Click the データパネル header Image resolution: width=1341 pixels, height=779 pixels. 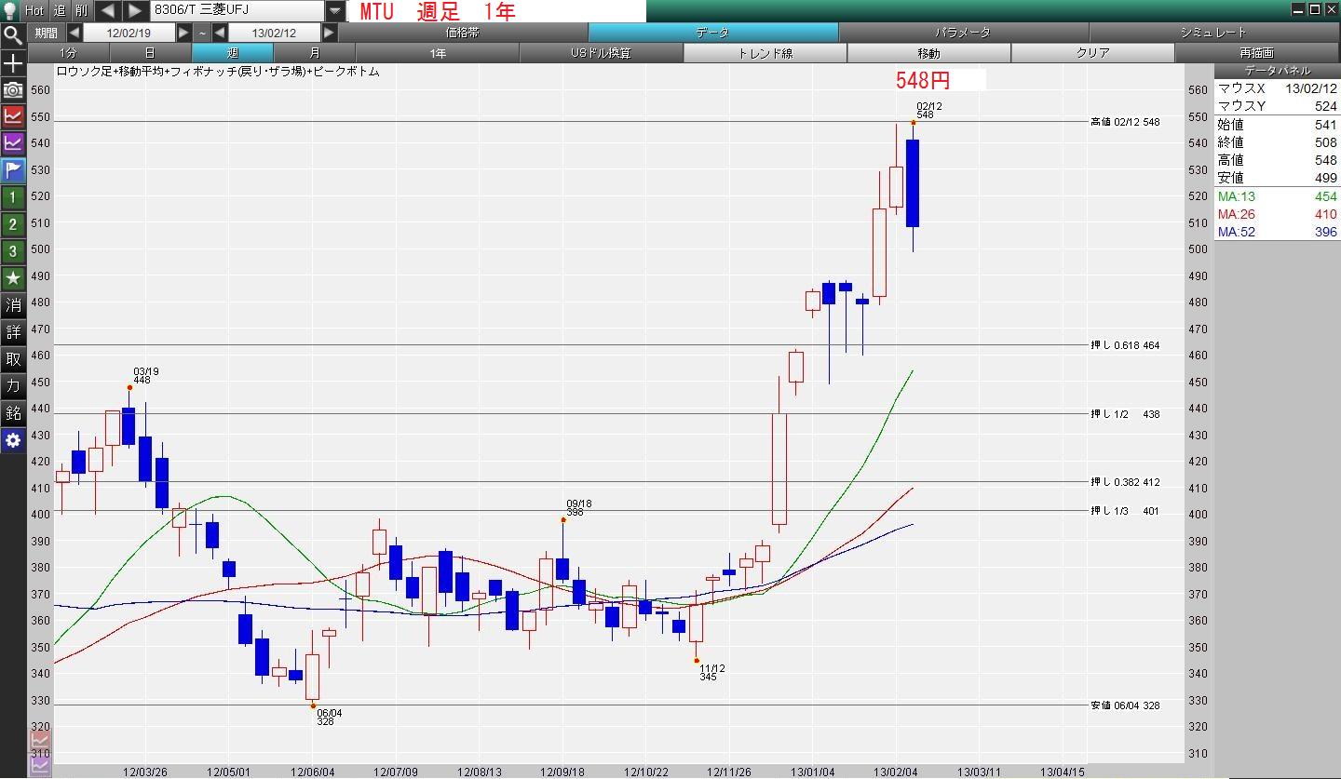coord(1278,71)
